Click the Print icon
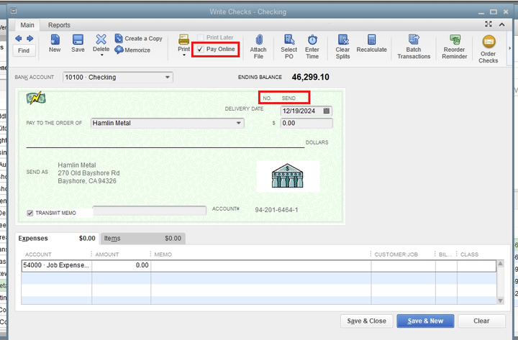The width and height of the screenshot is (518, 340). [x=183, y=40]
